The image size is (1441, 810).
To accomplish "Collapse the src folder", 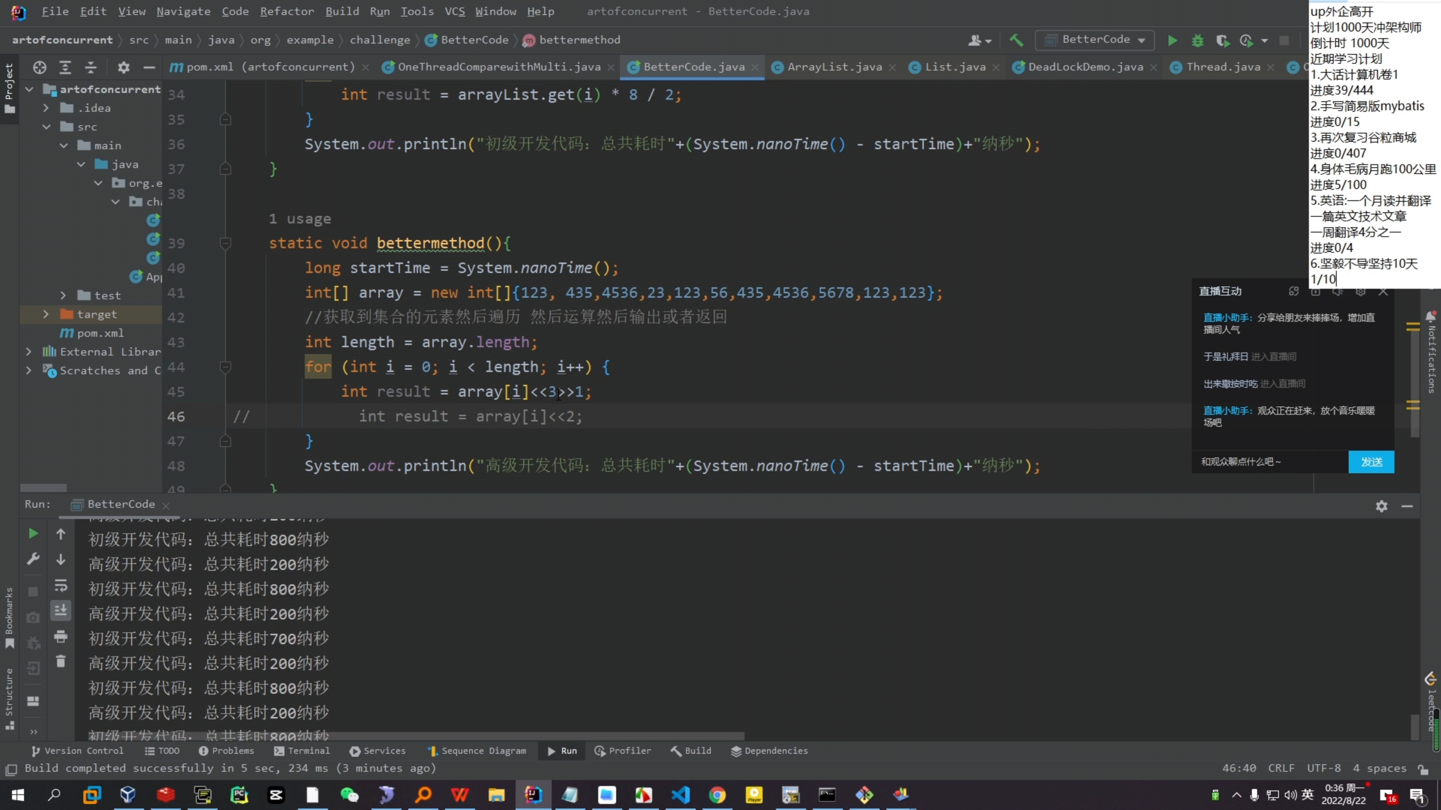I will click(x=46, y=127).
